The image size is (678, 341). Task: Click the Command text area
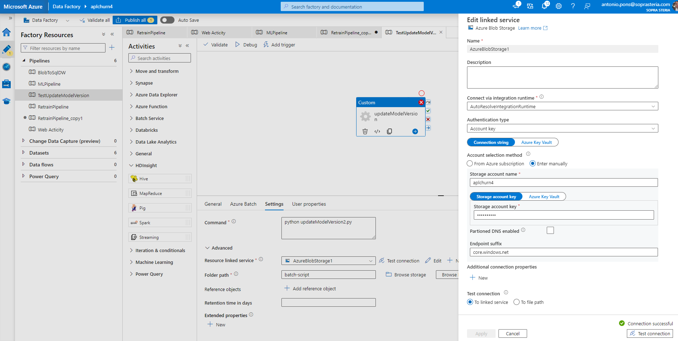[328, 228]
